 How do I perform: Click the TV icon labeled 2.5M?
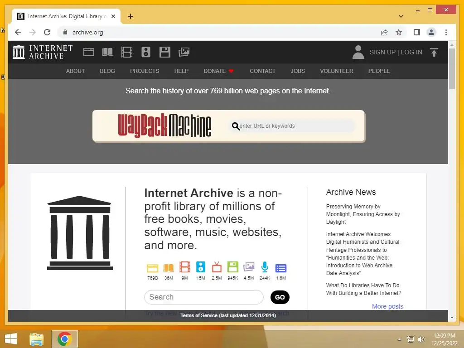(x=217, y=267)
